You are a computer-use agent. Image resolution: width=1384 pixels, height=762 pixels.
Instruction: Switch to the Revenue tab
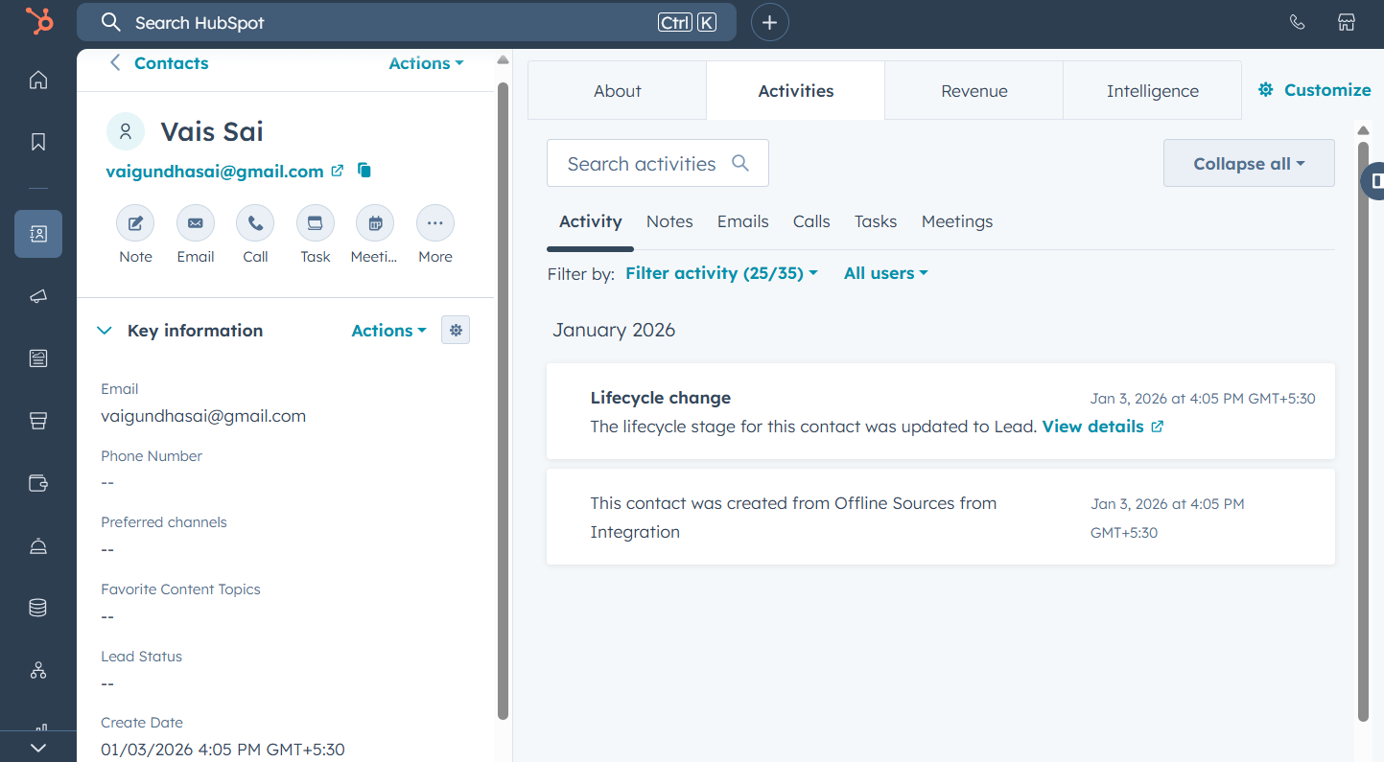coord(973,91)
